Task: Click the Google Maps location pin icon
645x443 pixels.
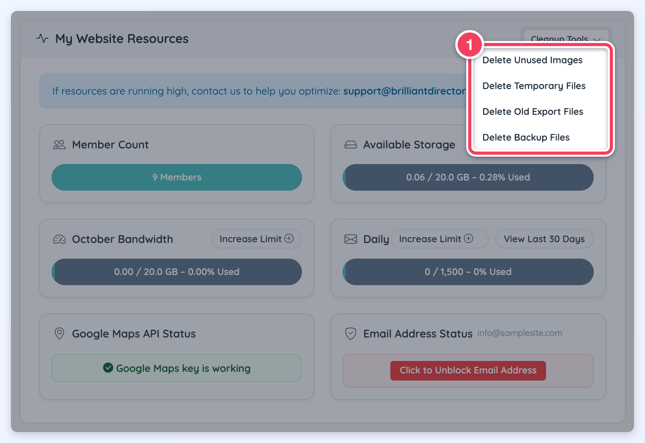Action: [59, 334]
